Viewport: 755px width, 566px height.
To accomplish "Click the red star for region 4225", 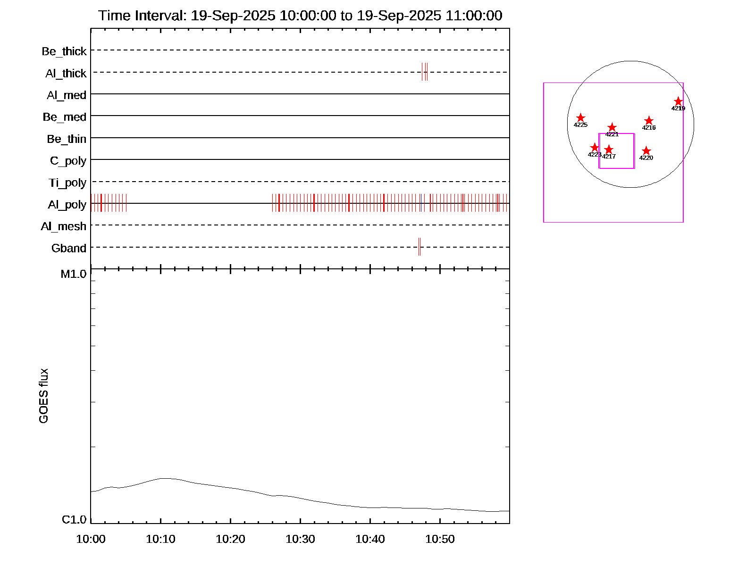I will click(x=580, y=118).
